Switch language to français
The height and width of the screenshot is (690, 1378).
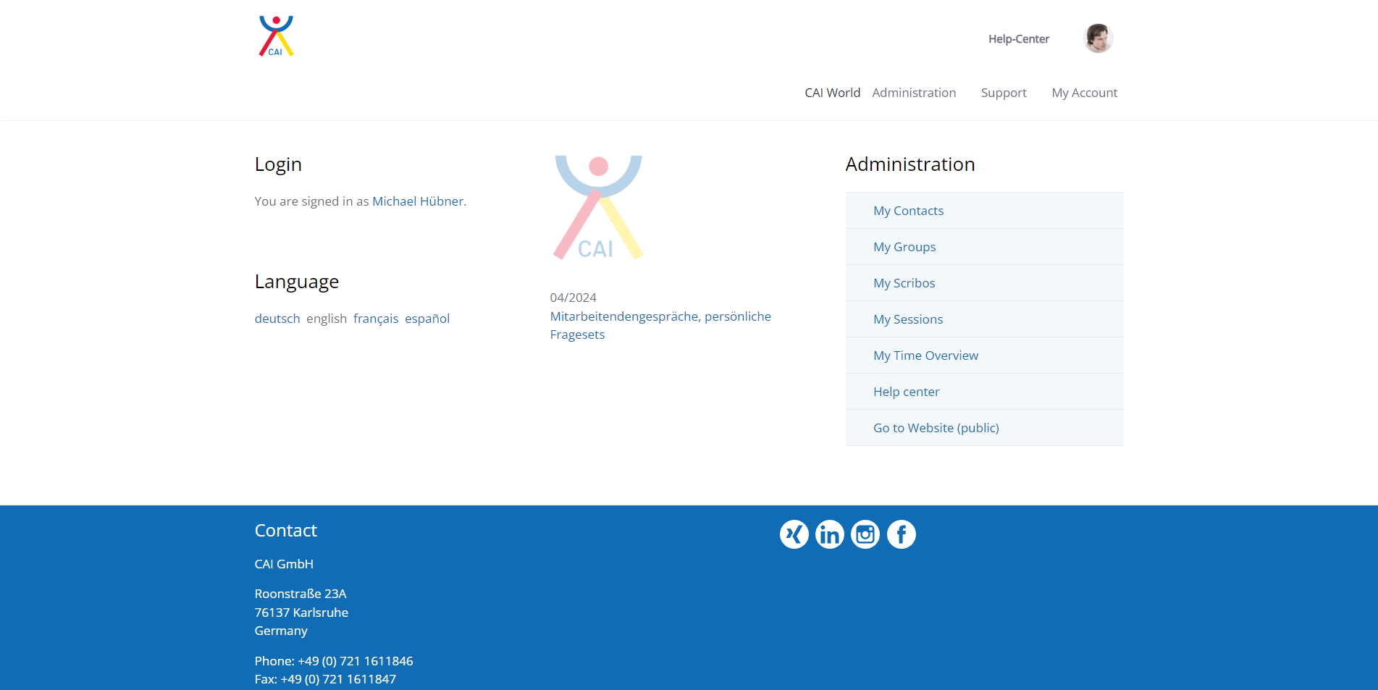[x=376, y=319]
